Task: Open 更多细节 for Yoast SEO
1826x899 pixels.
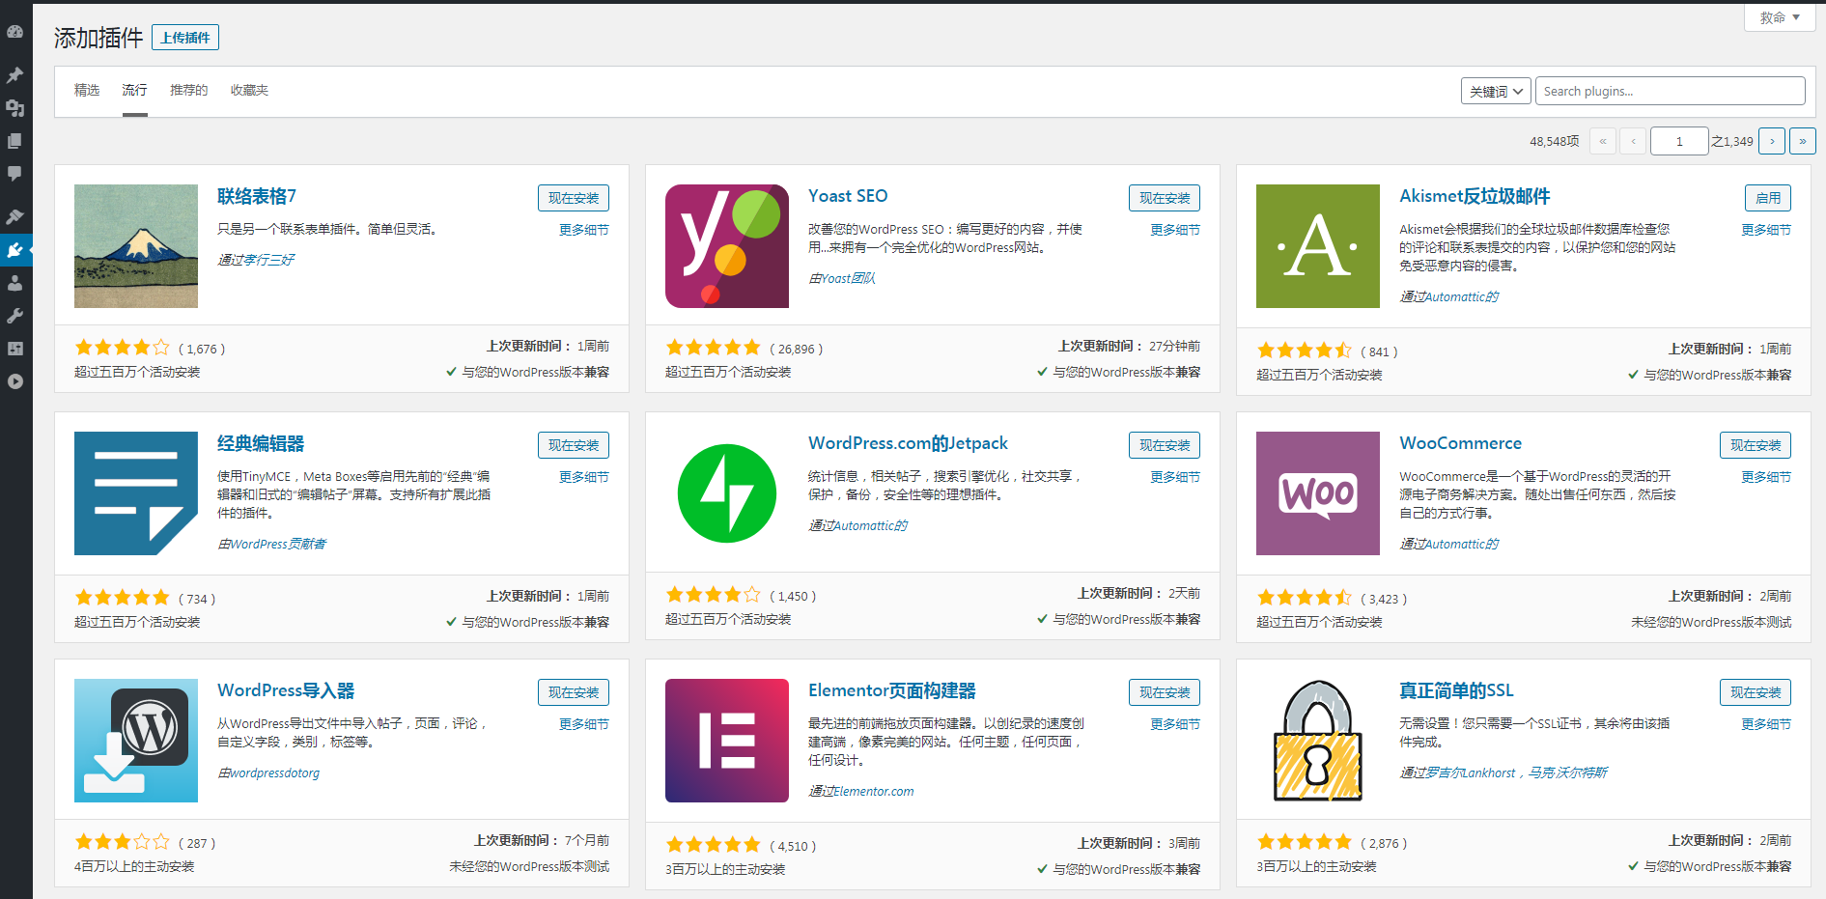Action: coord(1175,230)
